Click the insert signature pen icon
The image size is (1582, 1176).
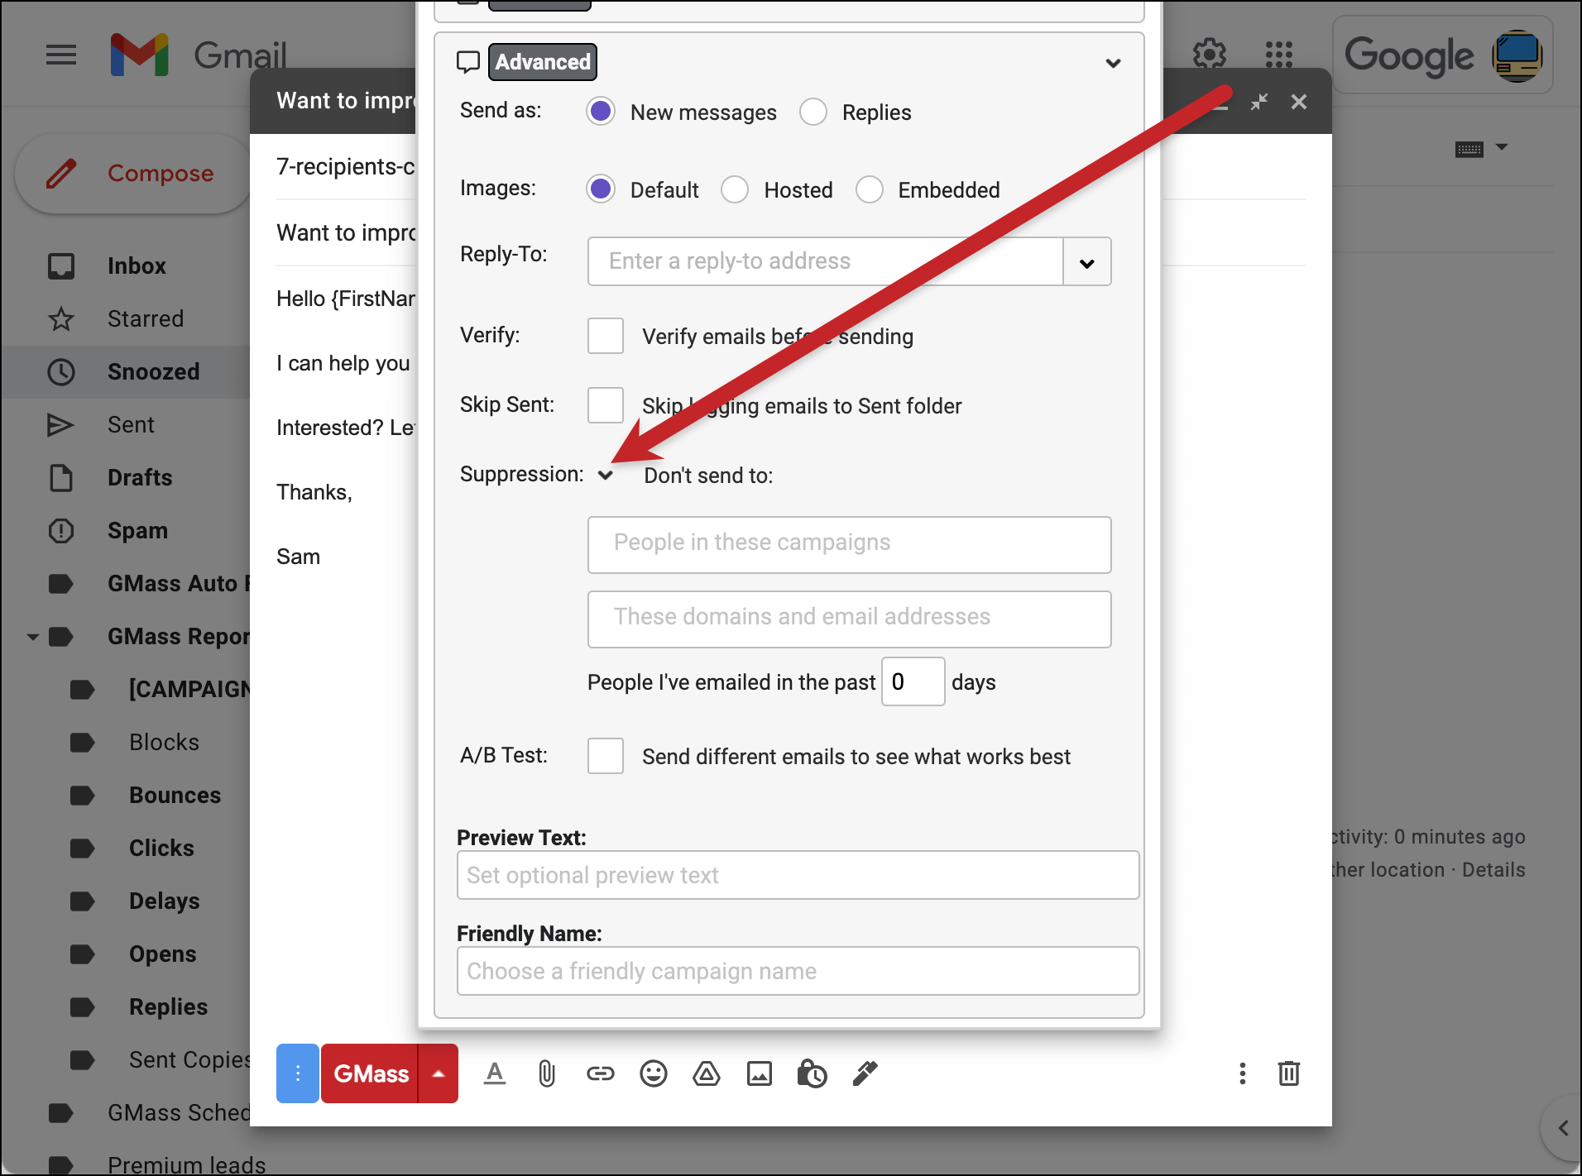click(865, 1073)
